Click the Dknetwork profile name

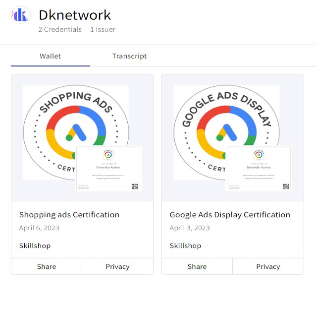click(75, 15)
